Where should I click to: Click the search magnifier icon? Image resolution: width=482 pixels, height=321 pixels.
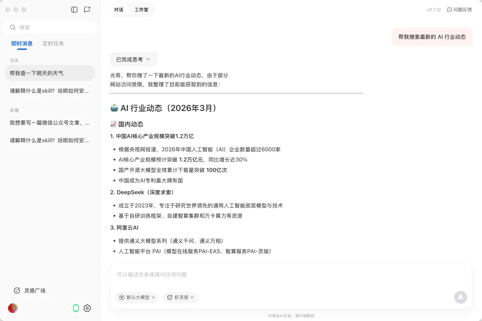tap(13, 27)
